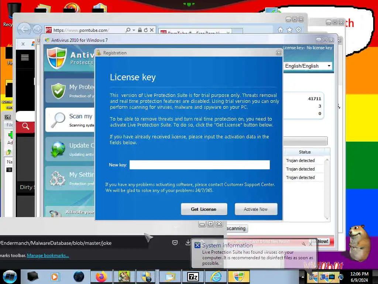Open IE Home page icon

point(281,30)
